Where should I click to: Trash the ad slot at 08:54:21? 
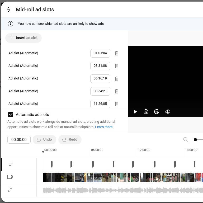point(116,91)
